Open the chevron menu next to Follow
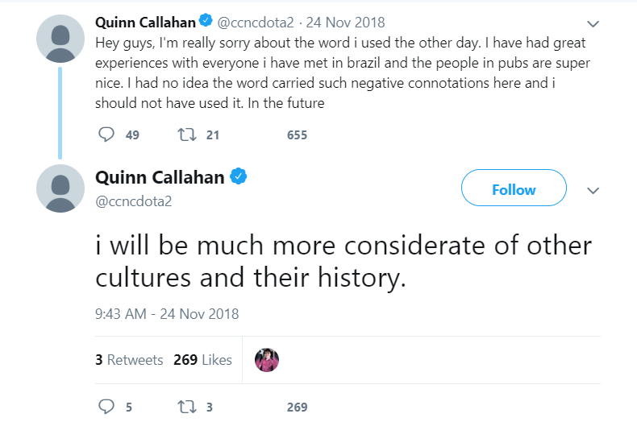The image size is (637, 422). pos(593,191)
